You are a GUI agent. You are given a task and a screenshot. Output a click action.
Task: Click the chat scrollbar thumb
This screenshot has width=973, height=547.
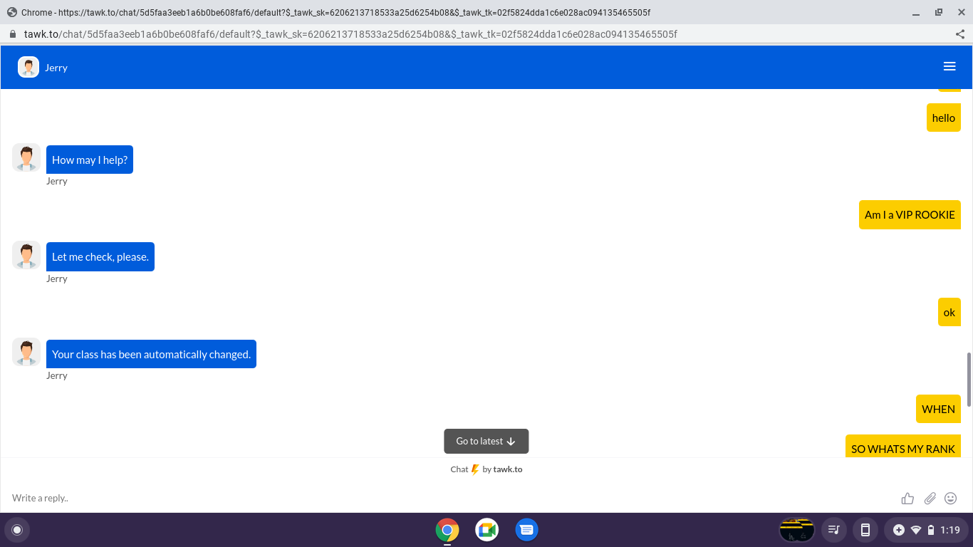(969, 379)
